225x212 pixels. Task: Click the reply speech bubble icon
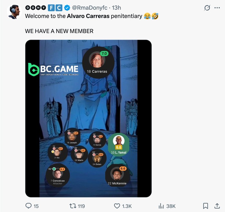coord(28,206)
